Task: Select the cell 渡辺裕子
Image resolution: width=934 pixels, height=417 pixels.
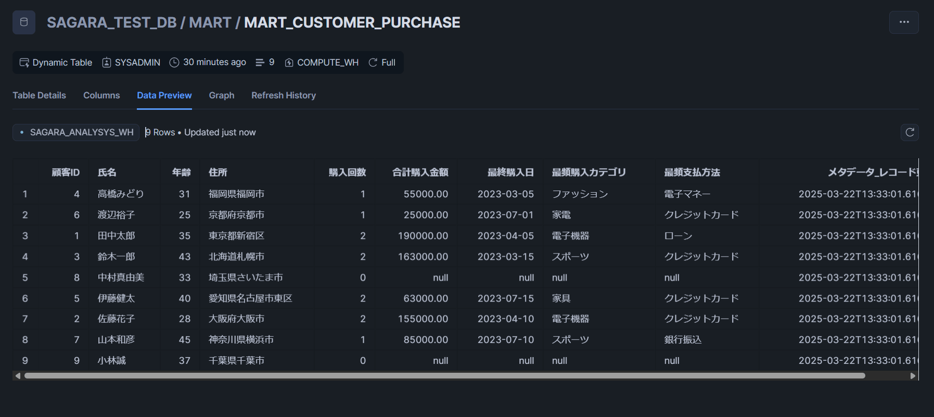Action: 117,215
